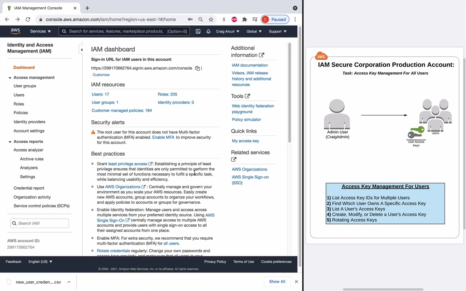
Task: Click the Roles: 205 link
Action: pyautogui.click(x=167, y=94)
